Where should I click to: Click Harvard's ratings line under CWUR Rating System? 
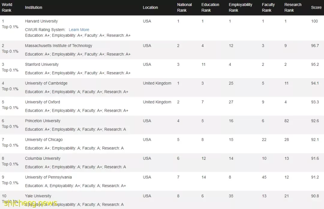click(78, 35)
